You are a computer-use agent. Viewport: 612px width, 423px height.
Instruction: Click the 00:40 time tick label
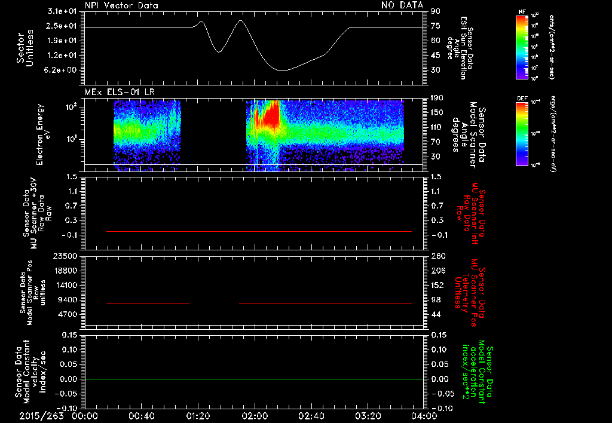click(x=141, y=416)
